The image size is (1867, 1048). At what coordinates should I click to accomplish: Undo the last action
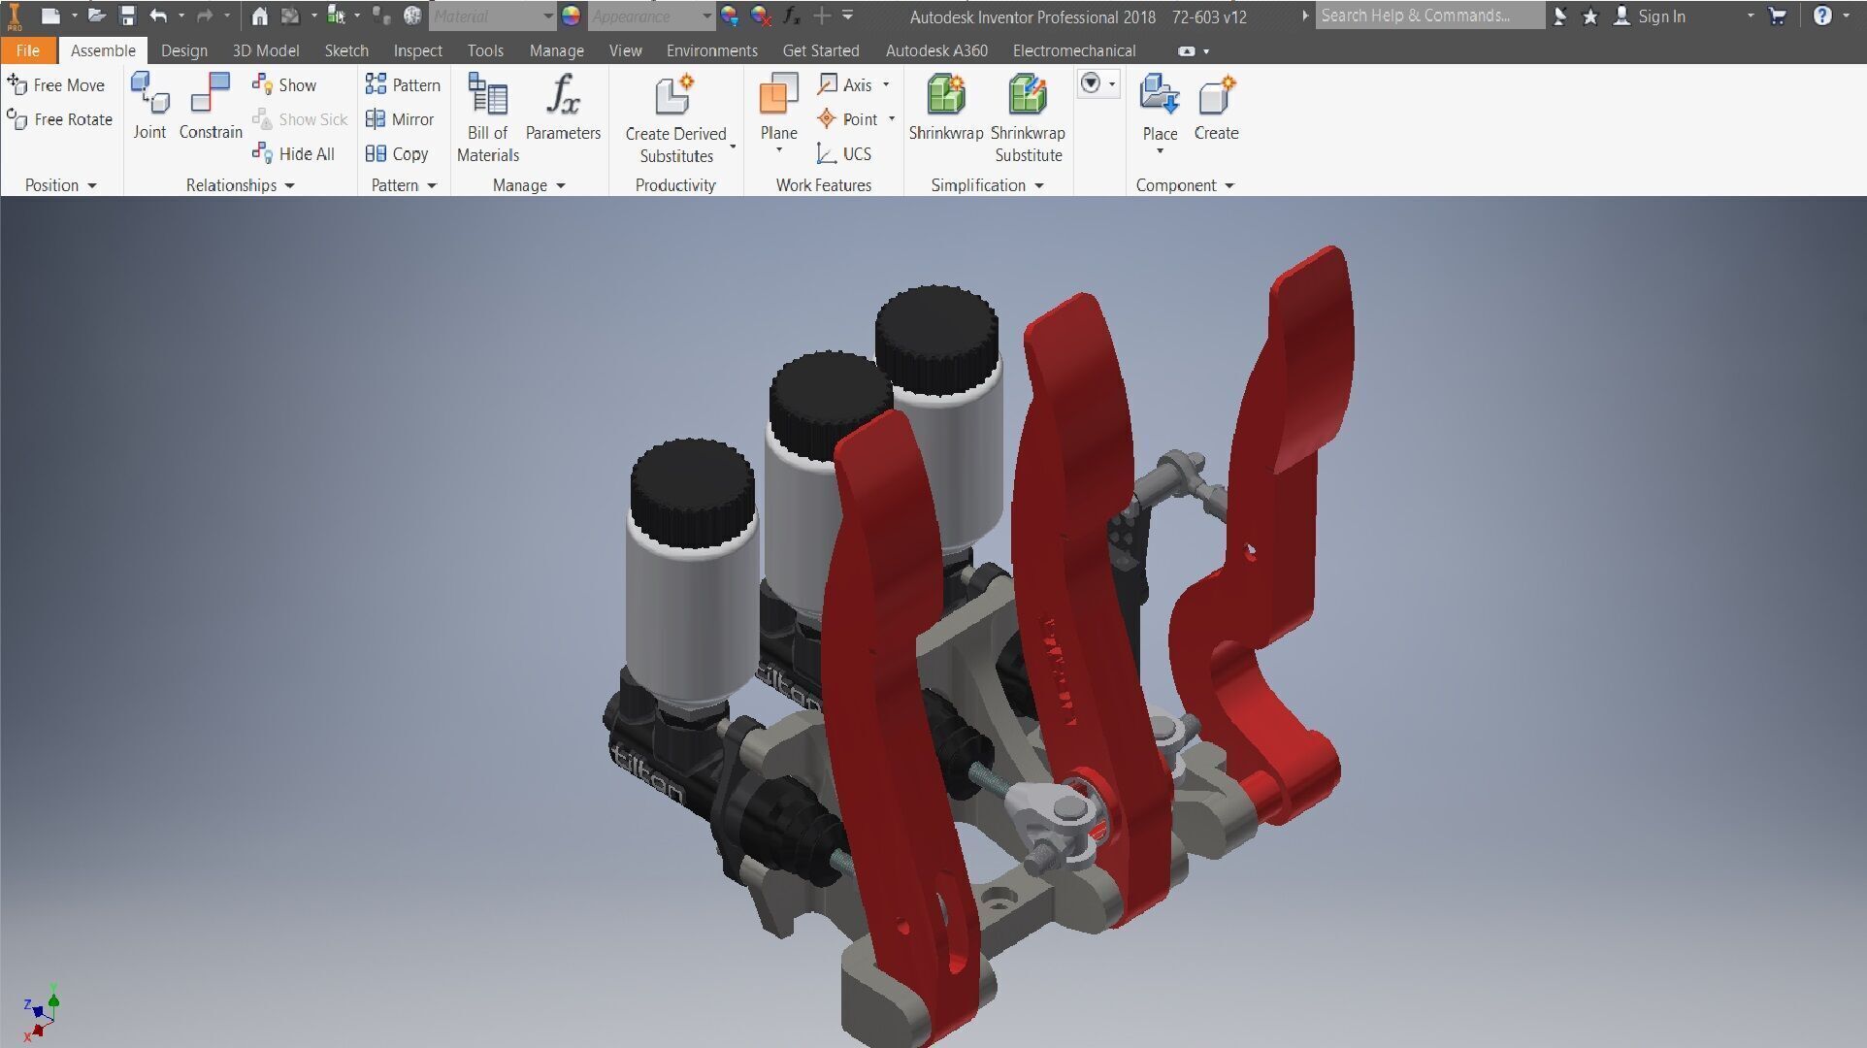point(158,16)
